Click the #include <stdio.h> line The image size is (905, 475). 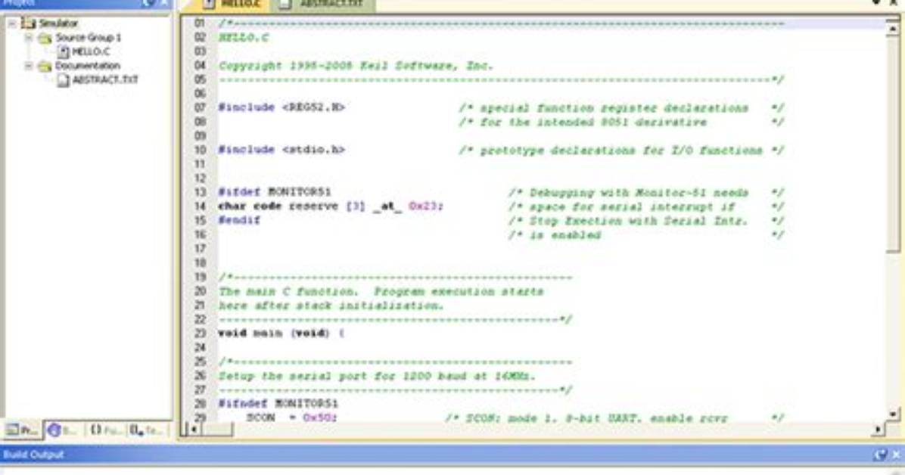281,150
